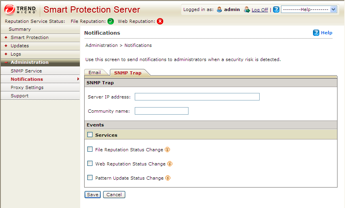This screenshot has height=208, width=345.
Task: Expand Web Reputation Status Change details
Action: (170, 164)
